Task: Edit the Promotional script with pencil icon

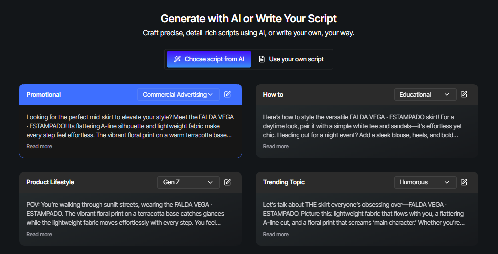Action: point(227,94)
